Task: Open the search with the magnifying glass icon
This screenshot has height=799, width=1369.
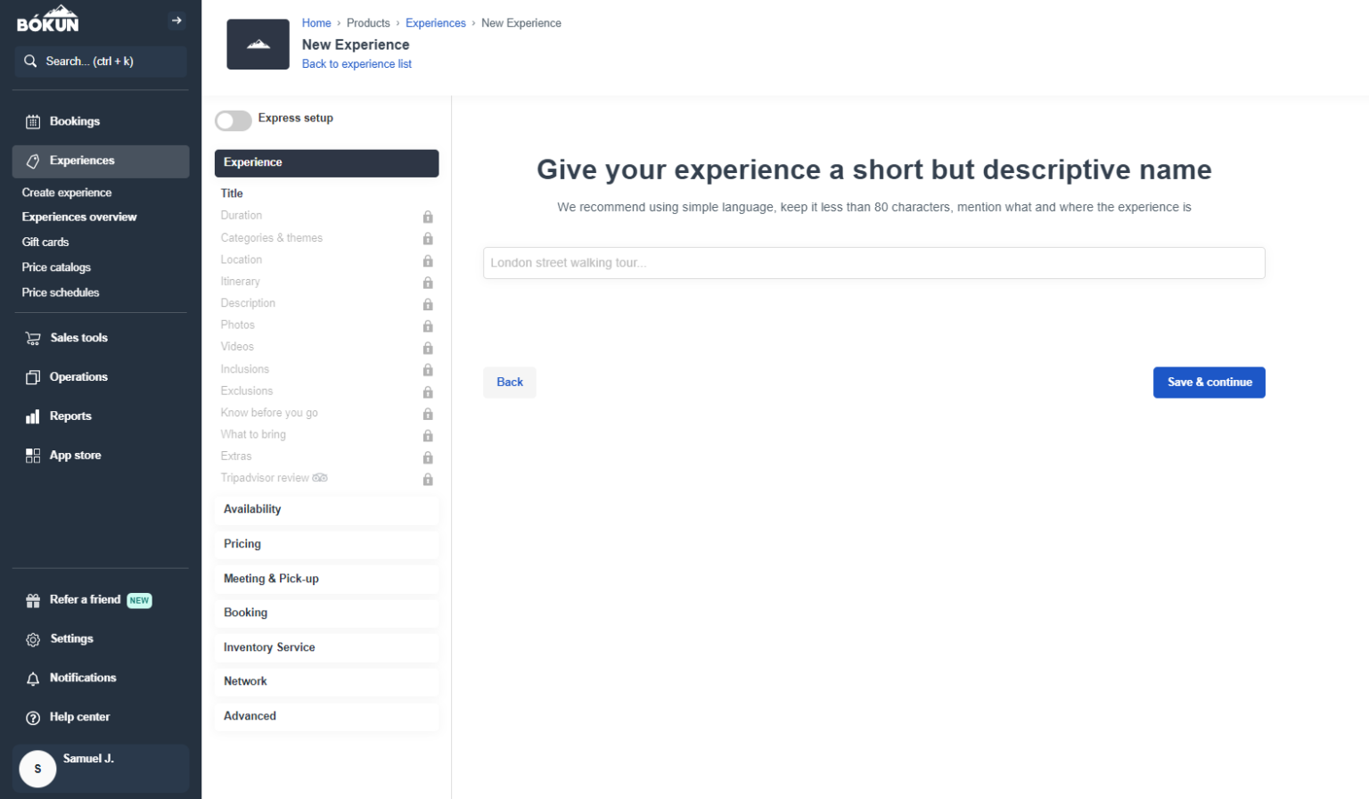Action: pos(30,61)
